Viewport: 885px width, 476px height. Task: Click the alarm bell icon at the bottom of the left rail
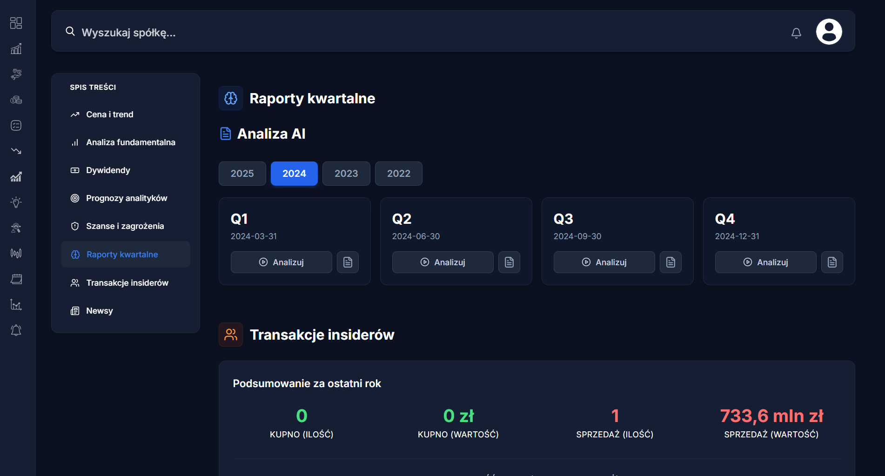pos(16,330)
